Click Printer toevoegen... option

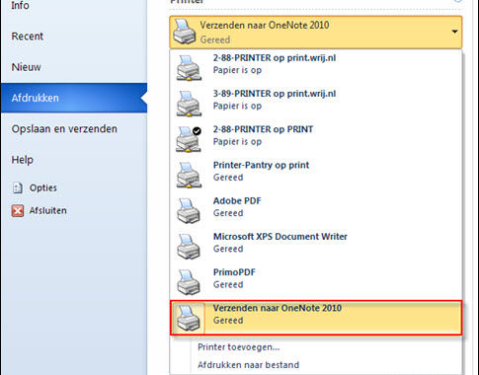tap(239, 347)
